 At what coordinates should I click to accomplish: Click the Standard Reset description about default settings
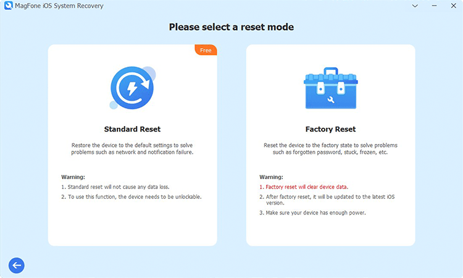pyautogui.click(x=132, y=149)
